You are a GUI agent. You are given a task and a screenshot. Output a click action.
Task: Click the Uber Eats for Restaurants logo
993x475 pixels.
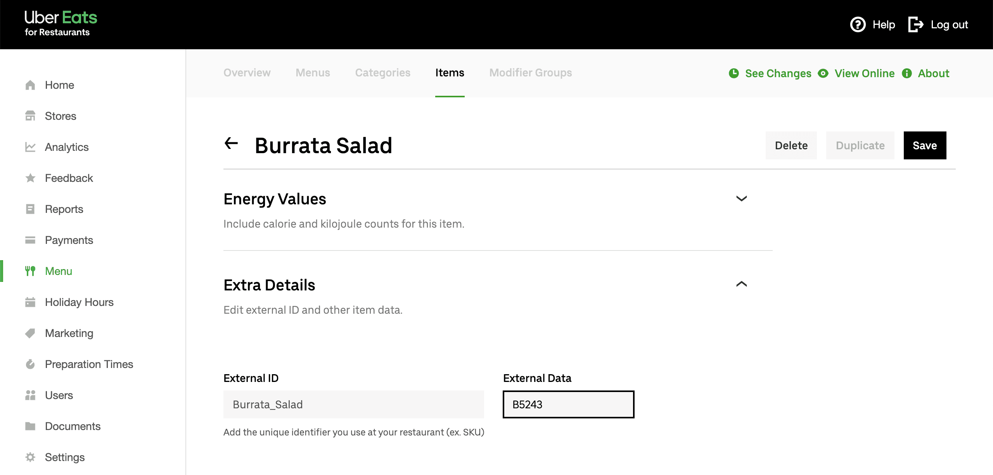[61, 24]
